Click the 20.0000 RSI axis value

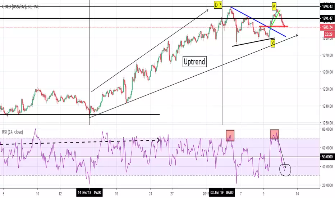[327, 185]
